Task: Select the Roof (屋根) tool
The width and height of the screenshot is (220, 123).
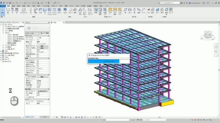Action: [x=36, y=11]
